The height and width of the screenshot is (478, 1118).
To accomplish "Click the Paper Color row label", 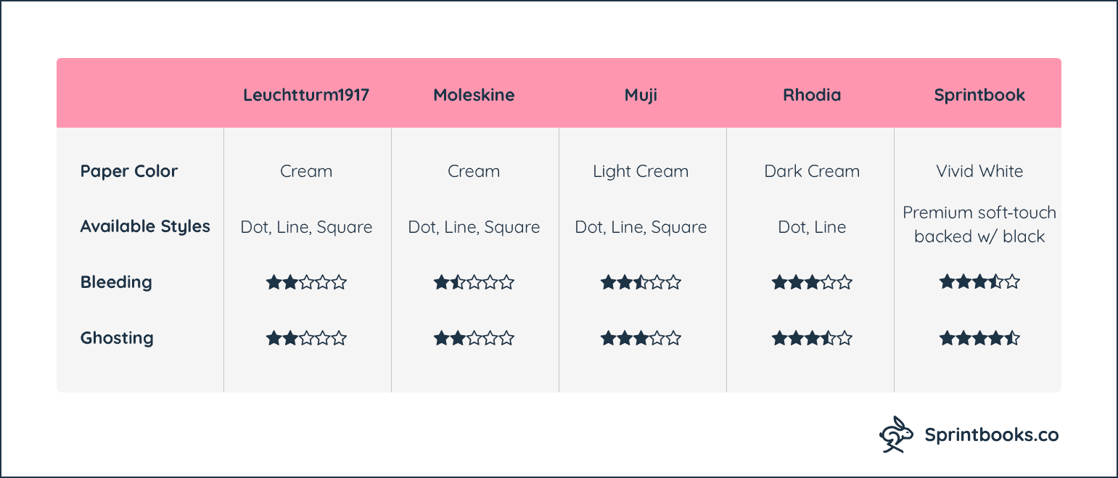I will pos(129,171).
